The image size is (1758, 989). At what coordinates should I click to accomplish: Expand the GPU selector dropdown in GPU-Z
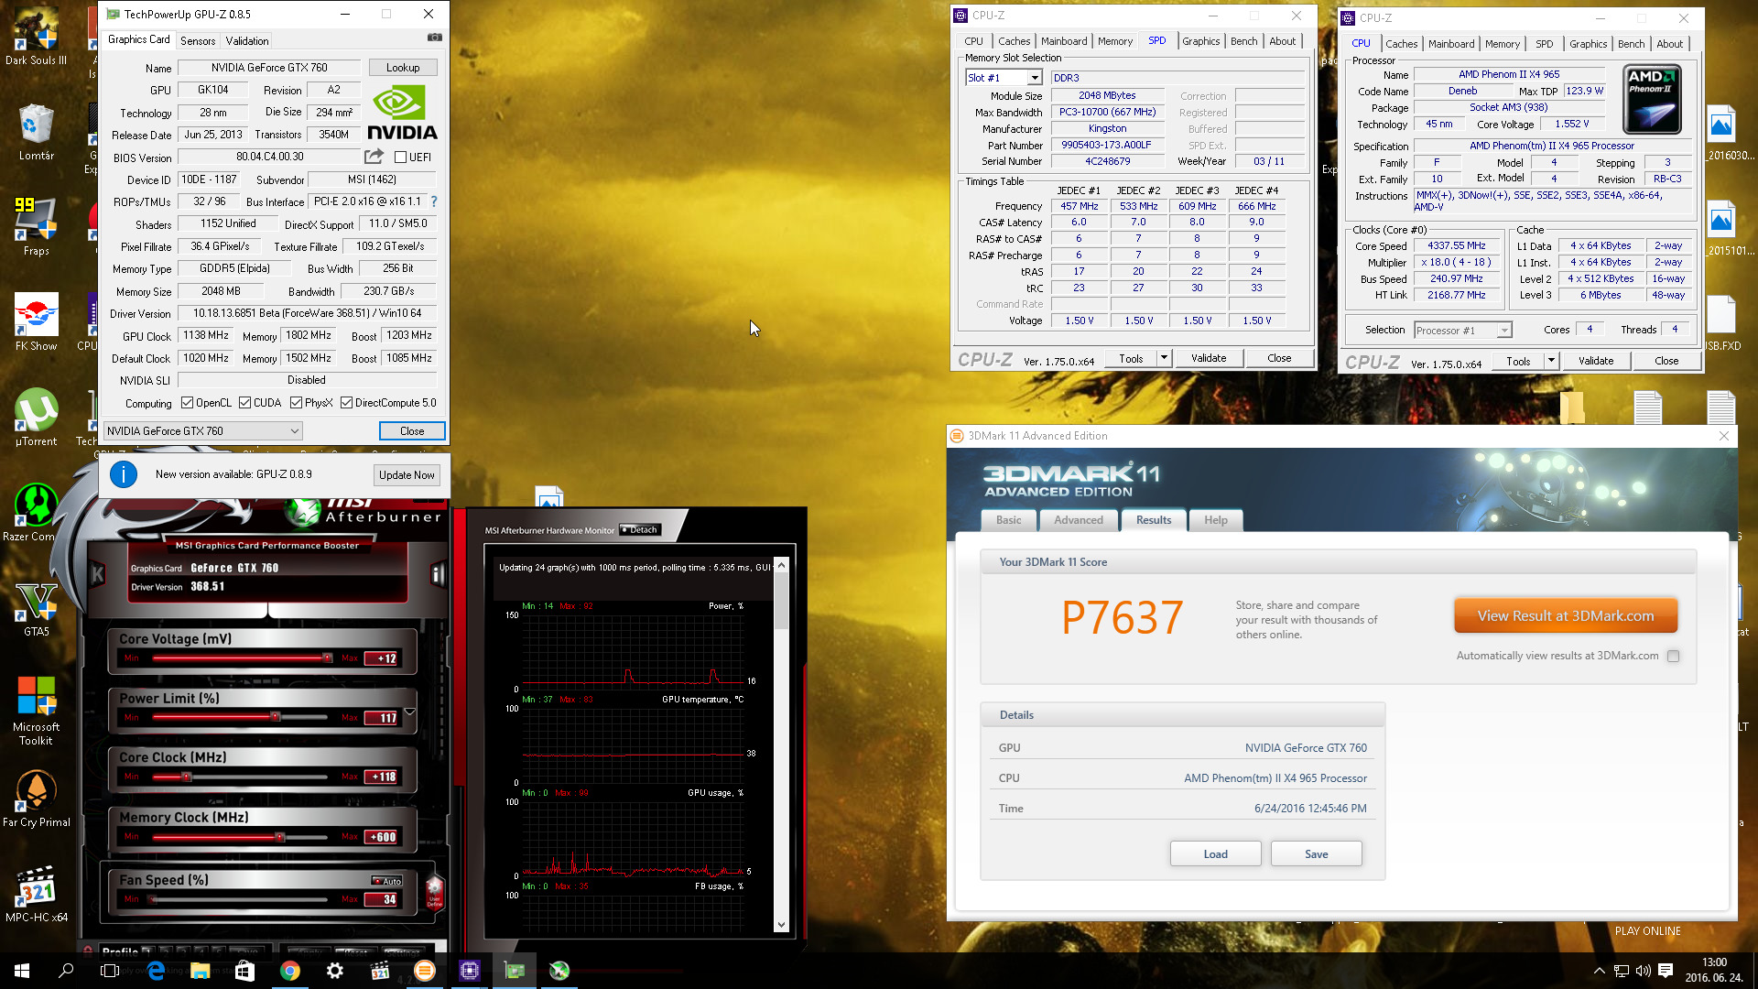pos(294,430)
